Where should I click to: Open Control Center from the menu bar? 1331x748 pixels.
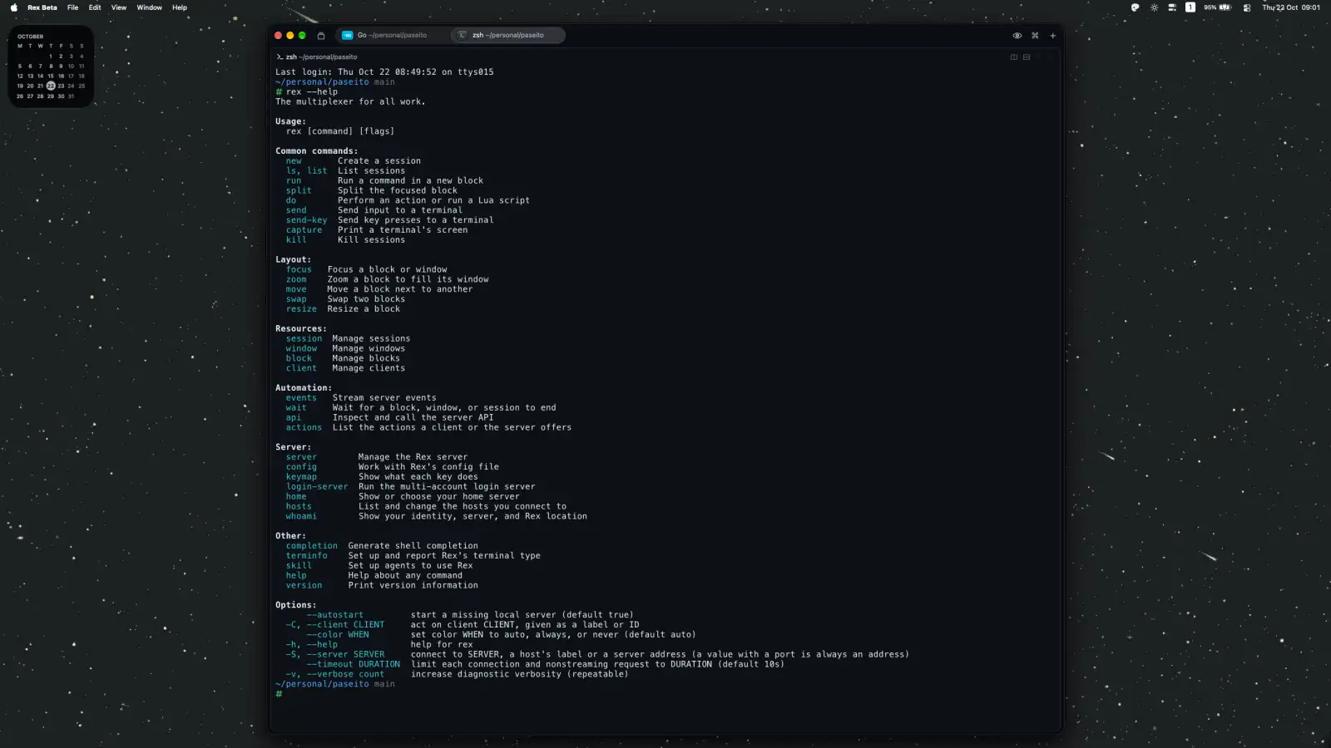pyautogui.click(x=1246, y=7)
